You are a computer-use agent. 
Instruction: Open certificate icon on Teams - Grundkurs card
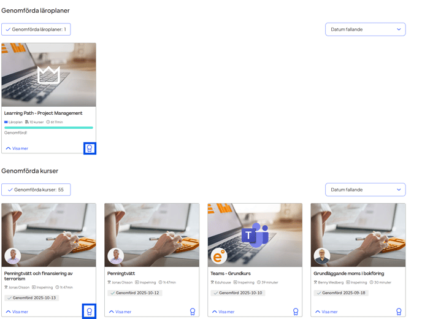(296, 312)
